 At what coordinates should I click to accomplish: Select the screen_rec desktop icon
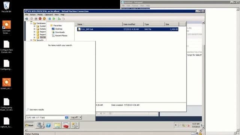pyautogui.click(x=6, y=84)
